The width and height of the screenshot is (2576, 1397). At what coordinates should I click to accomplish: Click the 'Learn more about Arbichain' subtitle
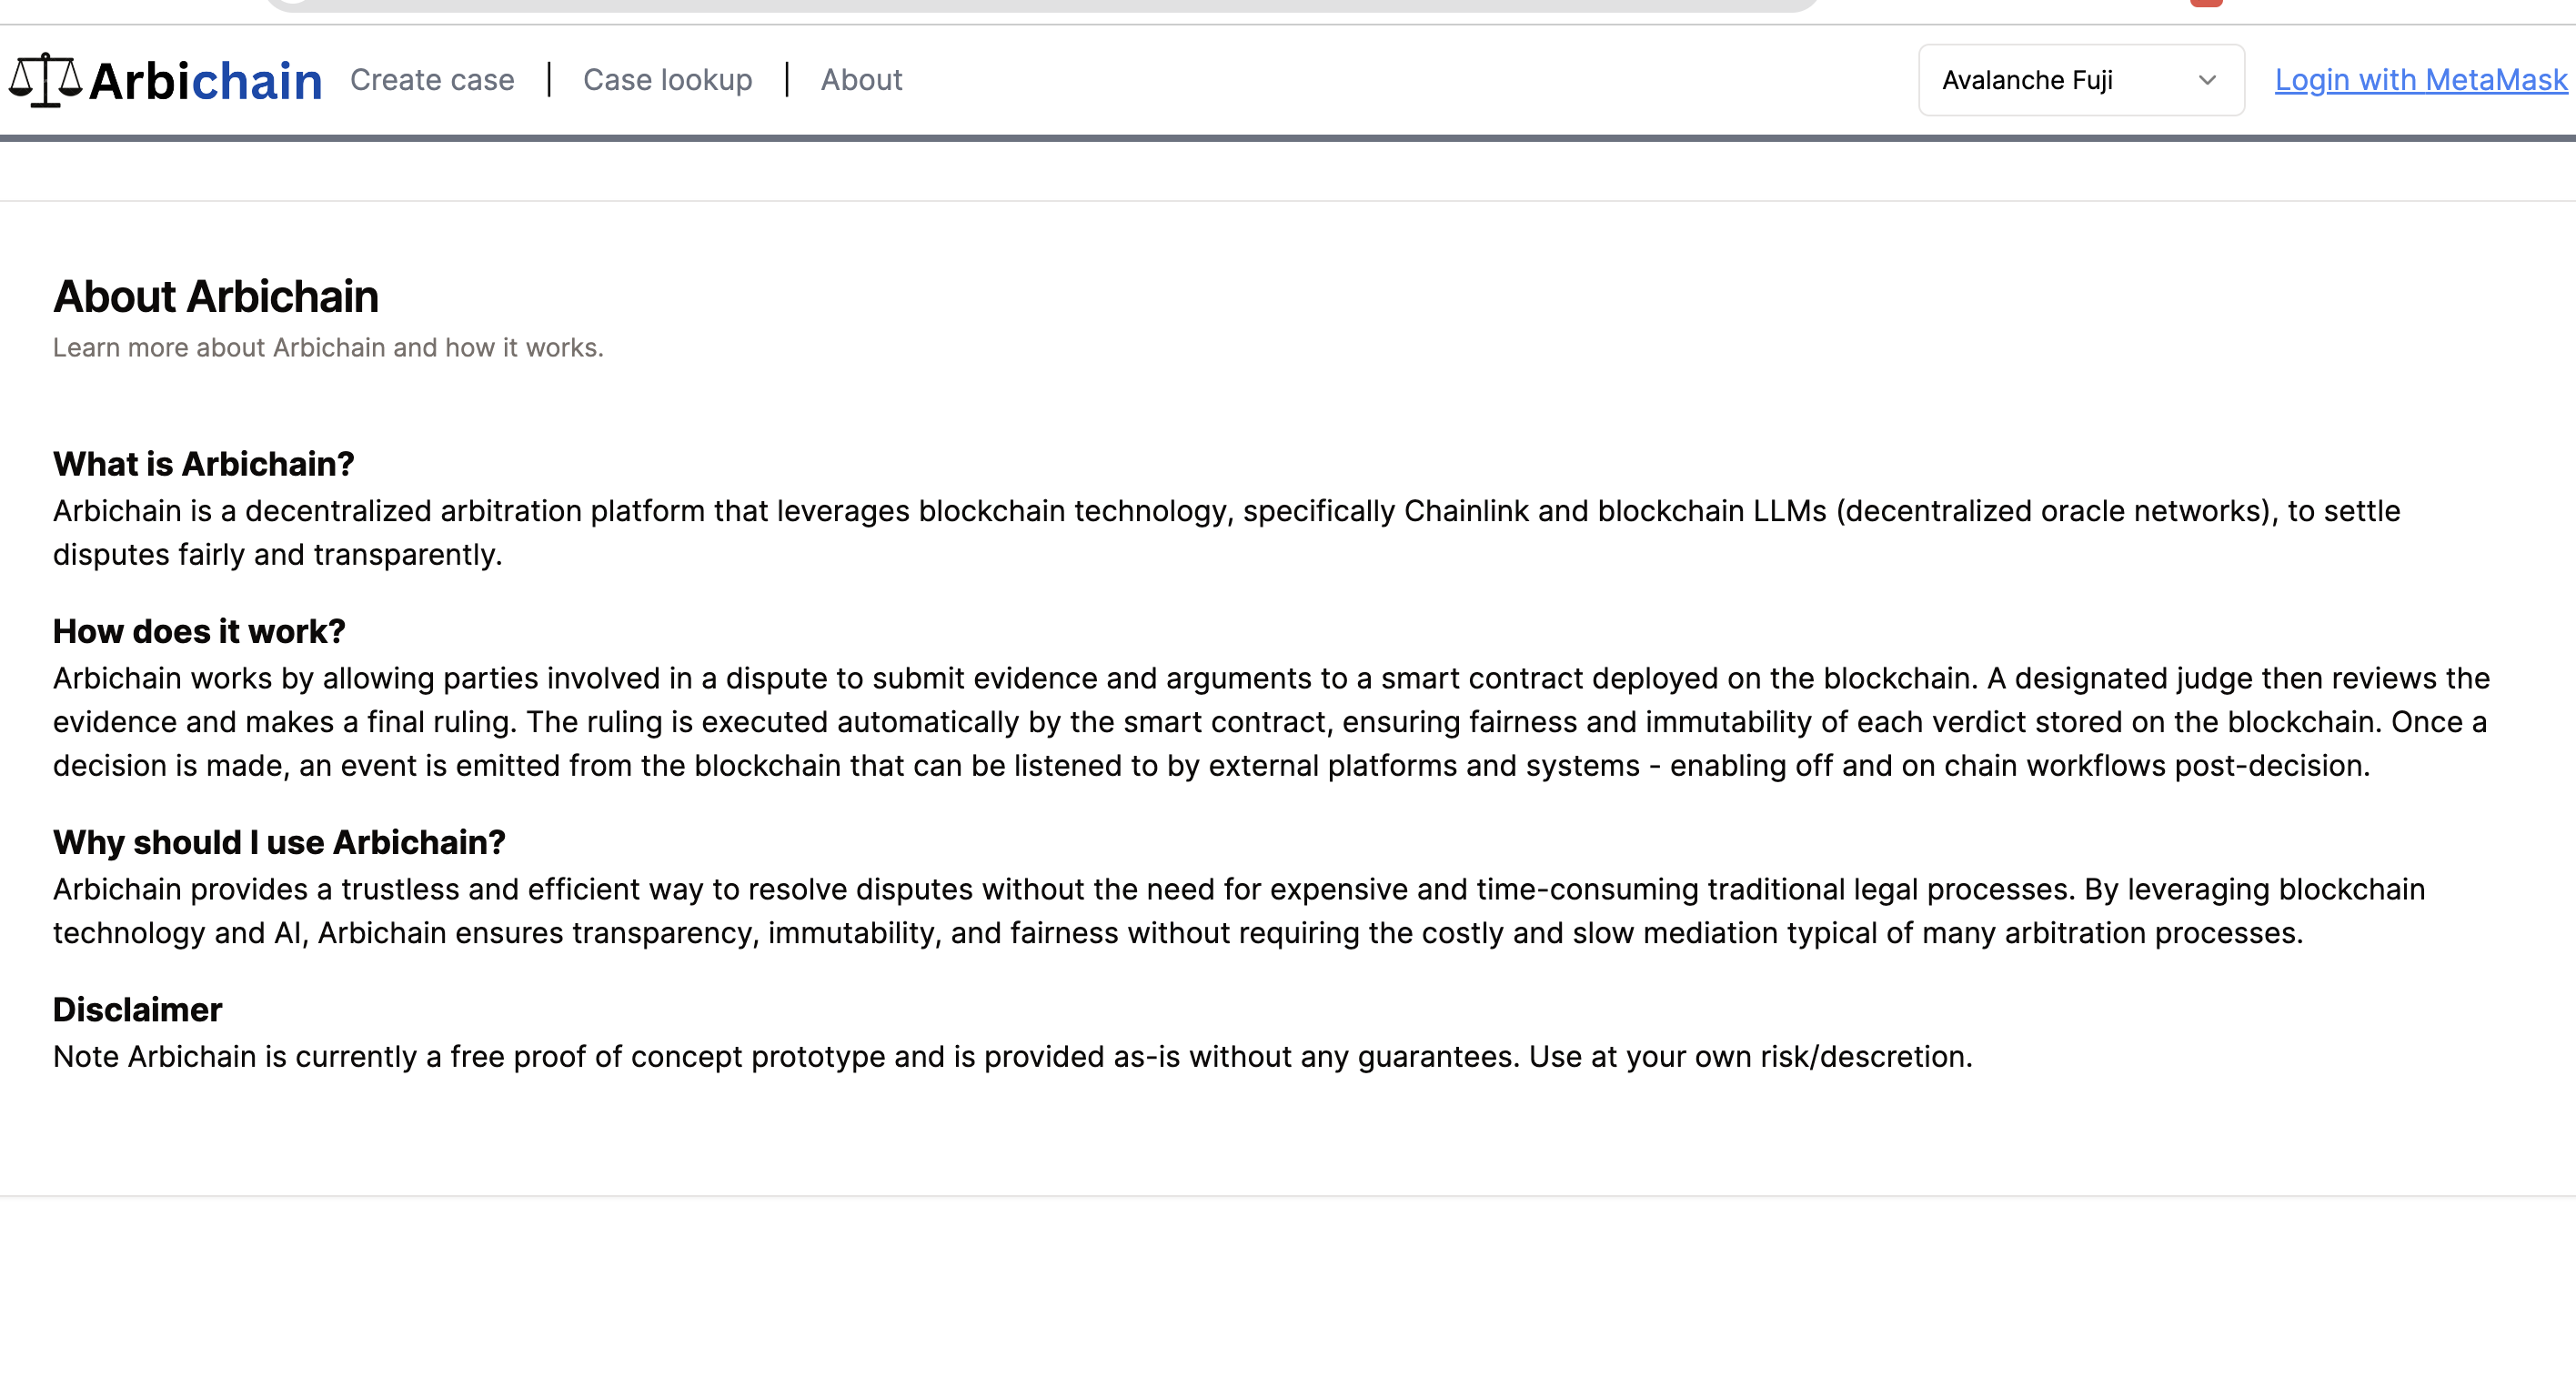pyautogui.click(x=328, y=348)
